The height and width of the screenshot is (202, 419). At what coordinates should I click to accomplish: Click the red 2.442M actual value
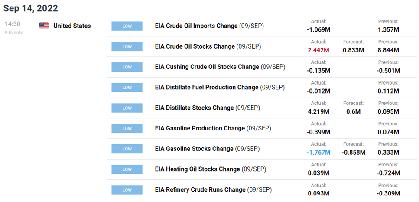[x=318, y=50]
